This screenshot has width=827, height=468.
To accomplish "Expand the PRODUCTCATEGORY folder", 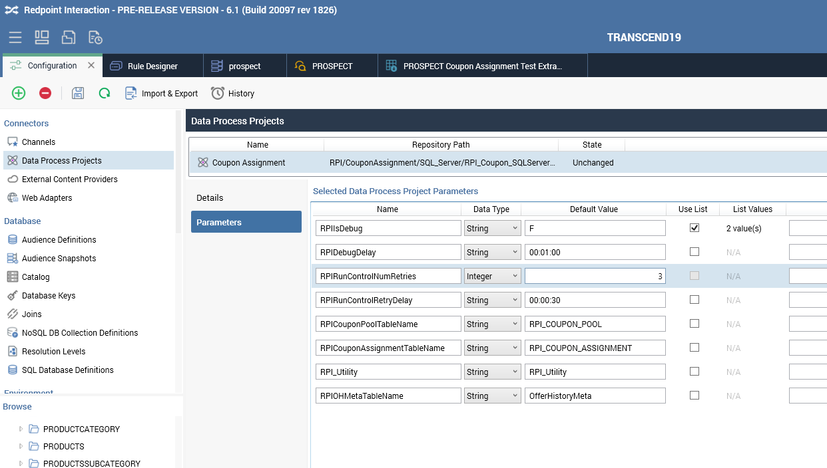I will 21,429.
